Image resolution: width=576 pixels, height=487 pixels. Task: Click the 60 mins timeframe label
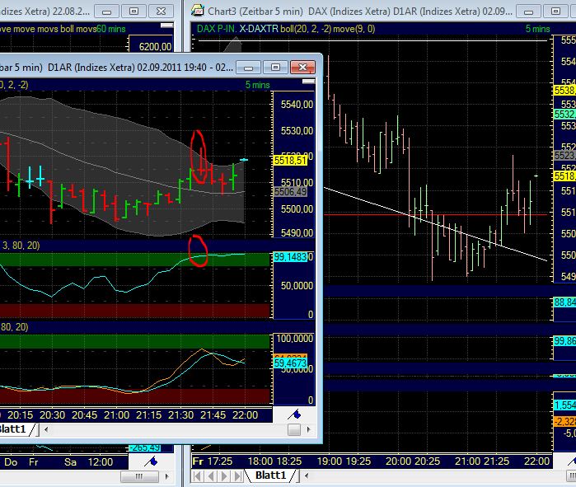click(111, 29)
